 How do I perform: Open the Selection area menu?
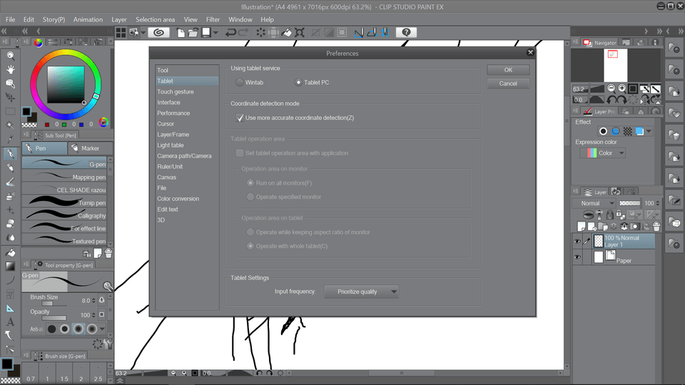(155, 20)
